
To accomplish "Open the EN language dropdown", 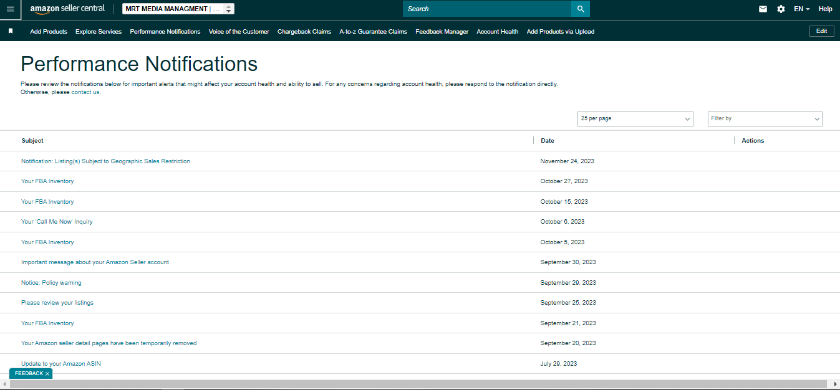I will (802, 9).
